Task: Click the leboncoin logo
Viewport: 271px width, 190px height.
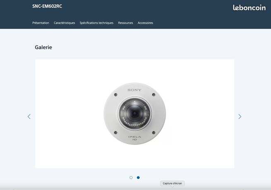Action: tap(249, 8)
